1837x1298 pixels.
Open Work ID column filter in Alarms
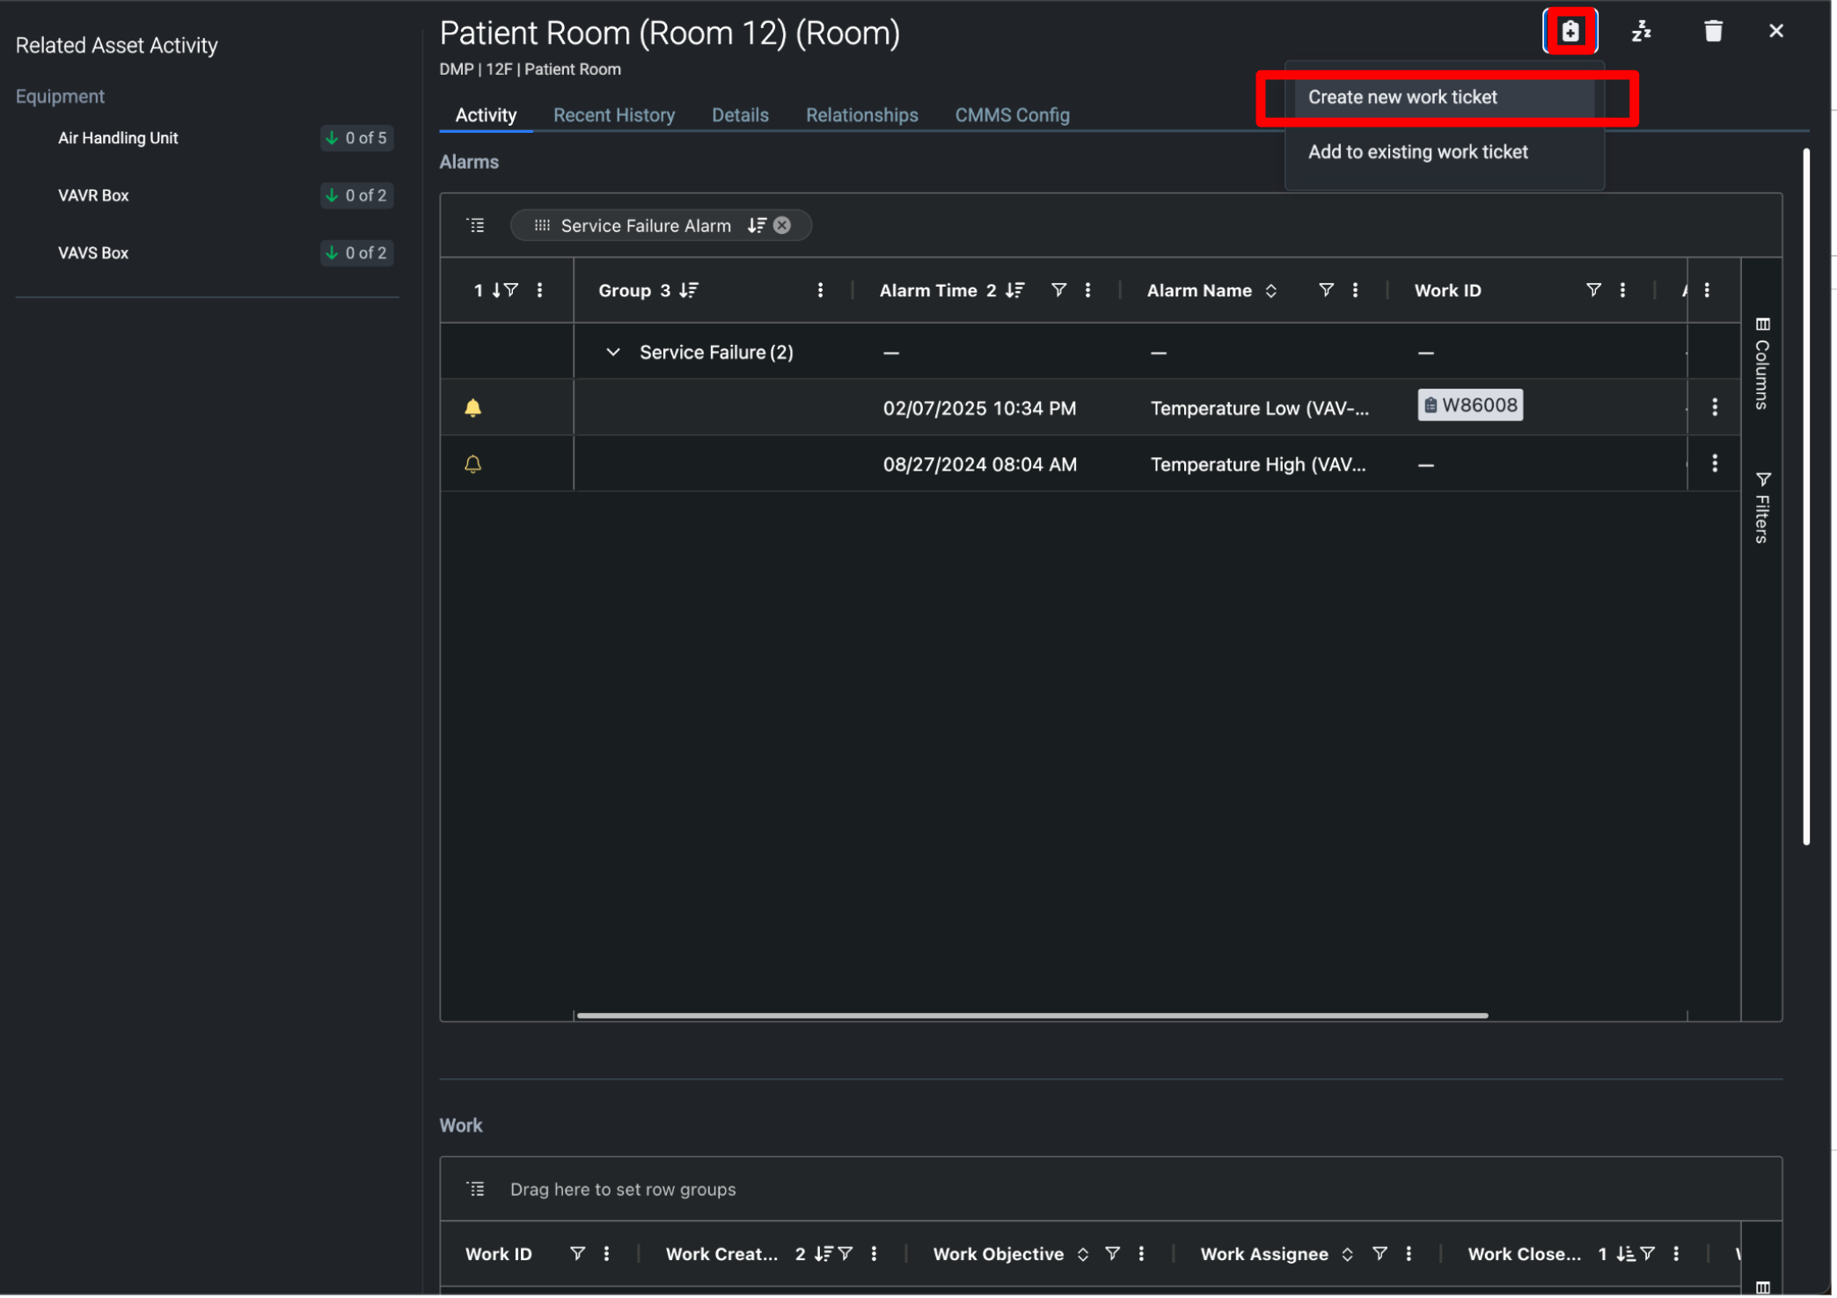[1592, 290]
